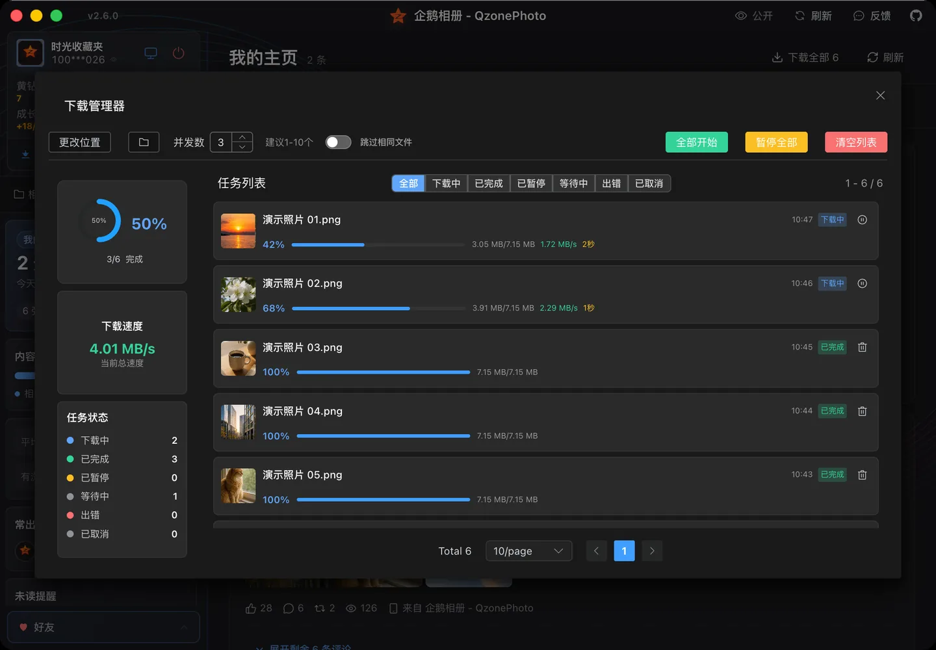Click 4.01 MB/s download speed value
The width and height of the screenshot is (936, 650).
pos(122,349)
